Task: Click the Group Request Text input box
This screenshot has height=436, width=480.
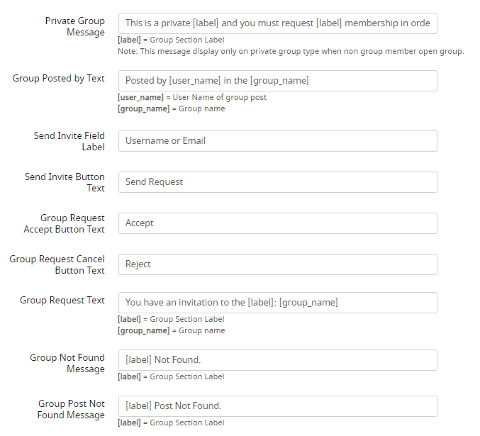Action: click(277, 303)
